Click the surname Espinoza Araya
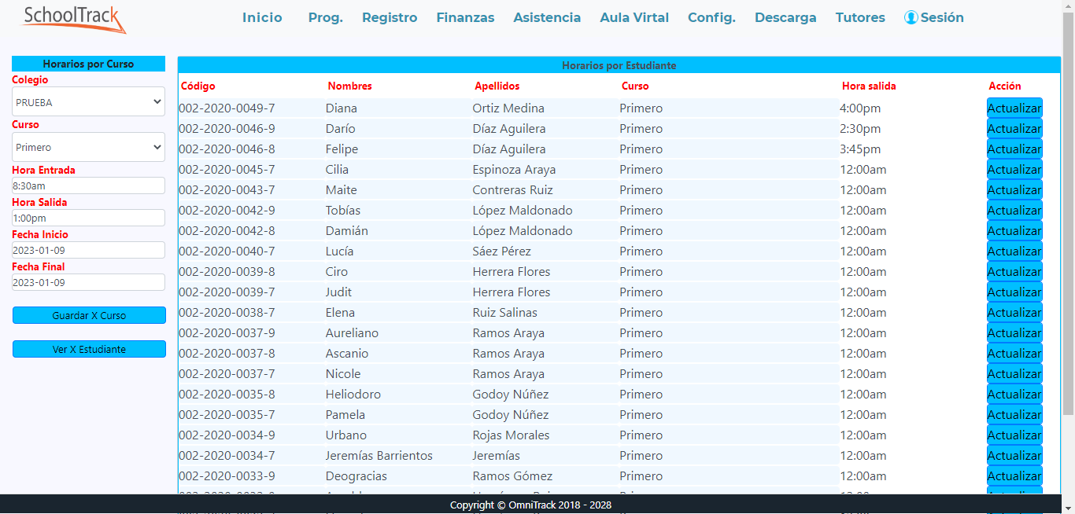This screenshot has width=1075, height=514. (514, 170)
